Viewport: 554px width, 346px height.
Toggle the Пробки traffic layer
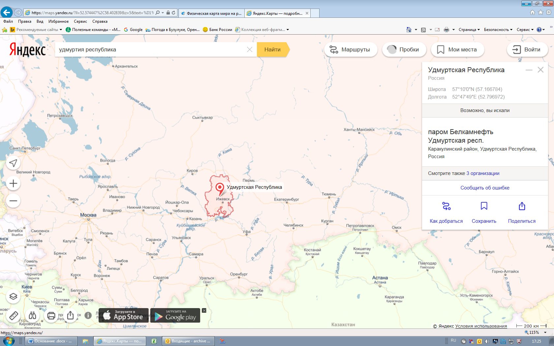pos(404,49)
